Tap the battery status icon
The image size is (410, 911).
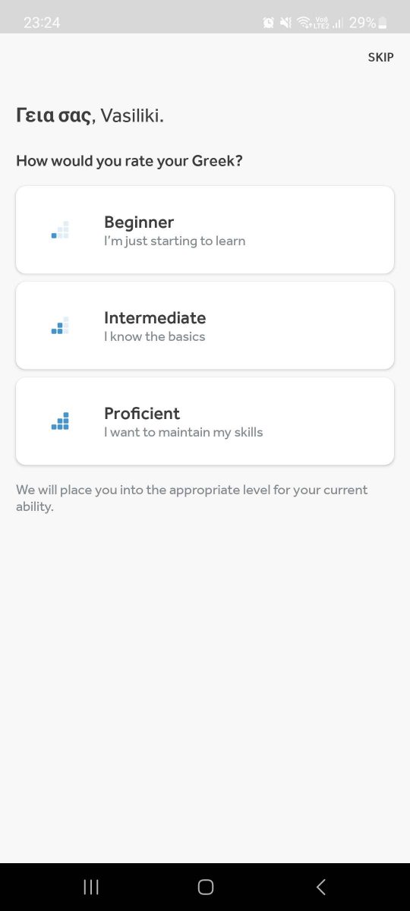(383, 23)
